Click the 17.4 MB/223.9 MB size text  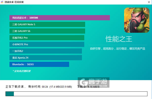[61, 87]
